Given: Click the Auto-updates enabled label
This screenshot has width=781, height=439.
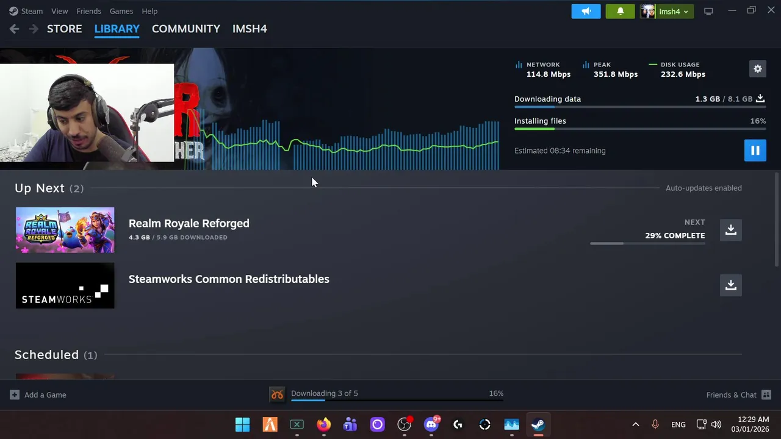Looking at the screenshot, I should click(704, 188).
